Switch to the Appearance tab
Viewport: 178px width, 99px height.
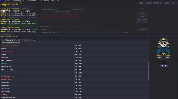coord(45,26)
